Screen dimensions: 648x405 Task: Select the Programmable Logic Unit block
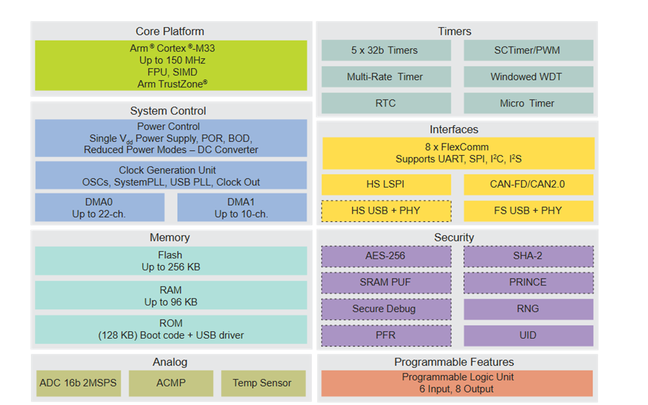(x=457, y=383)
